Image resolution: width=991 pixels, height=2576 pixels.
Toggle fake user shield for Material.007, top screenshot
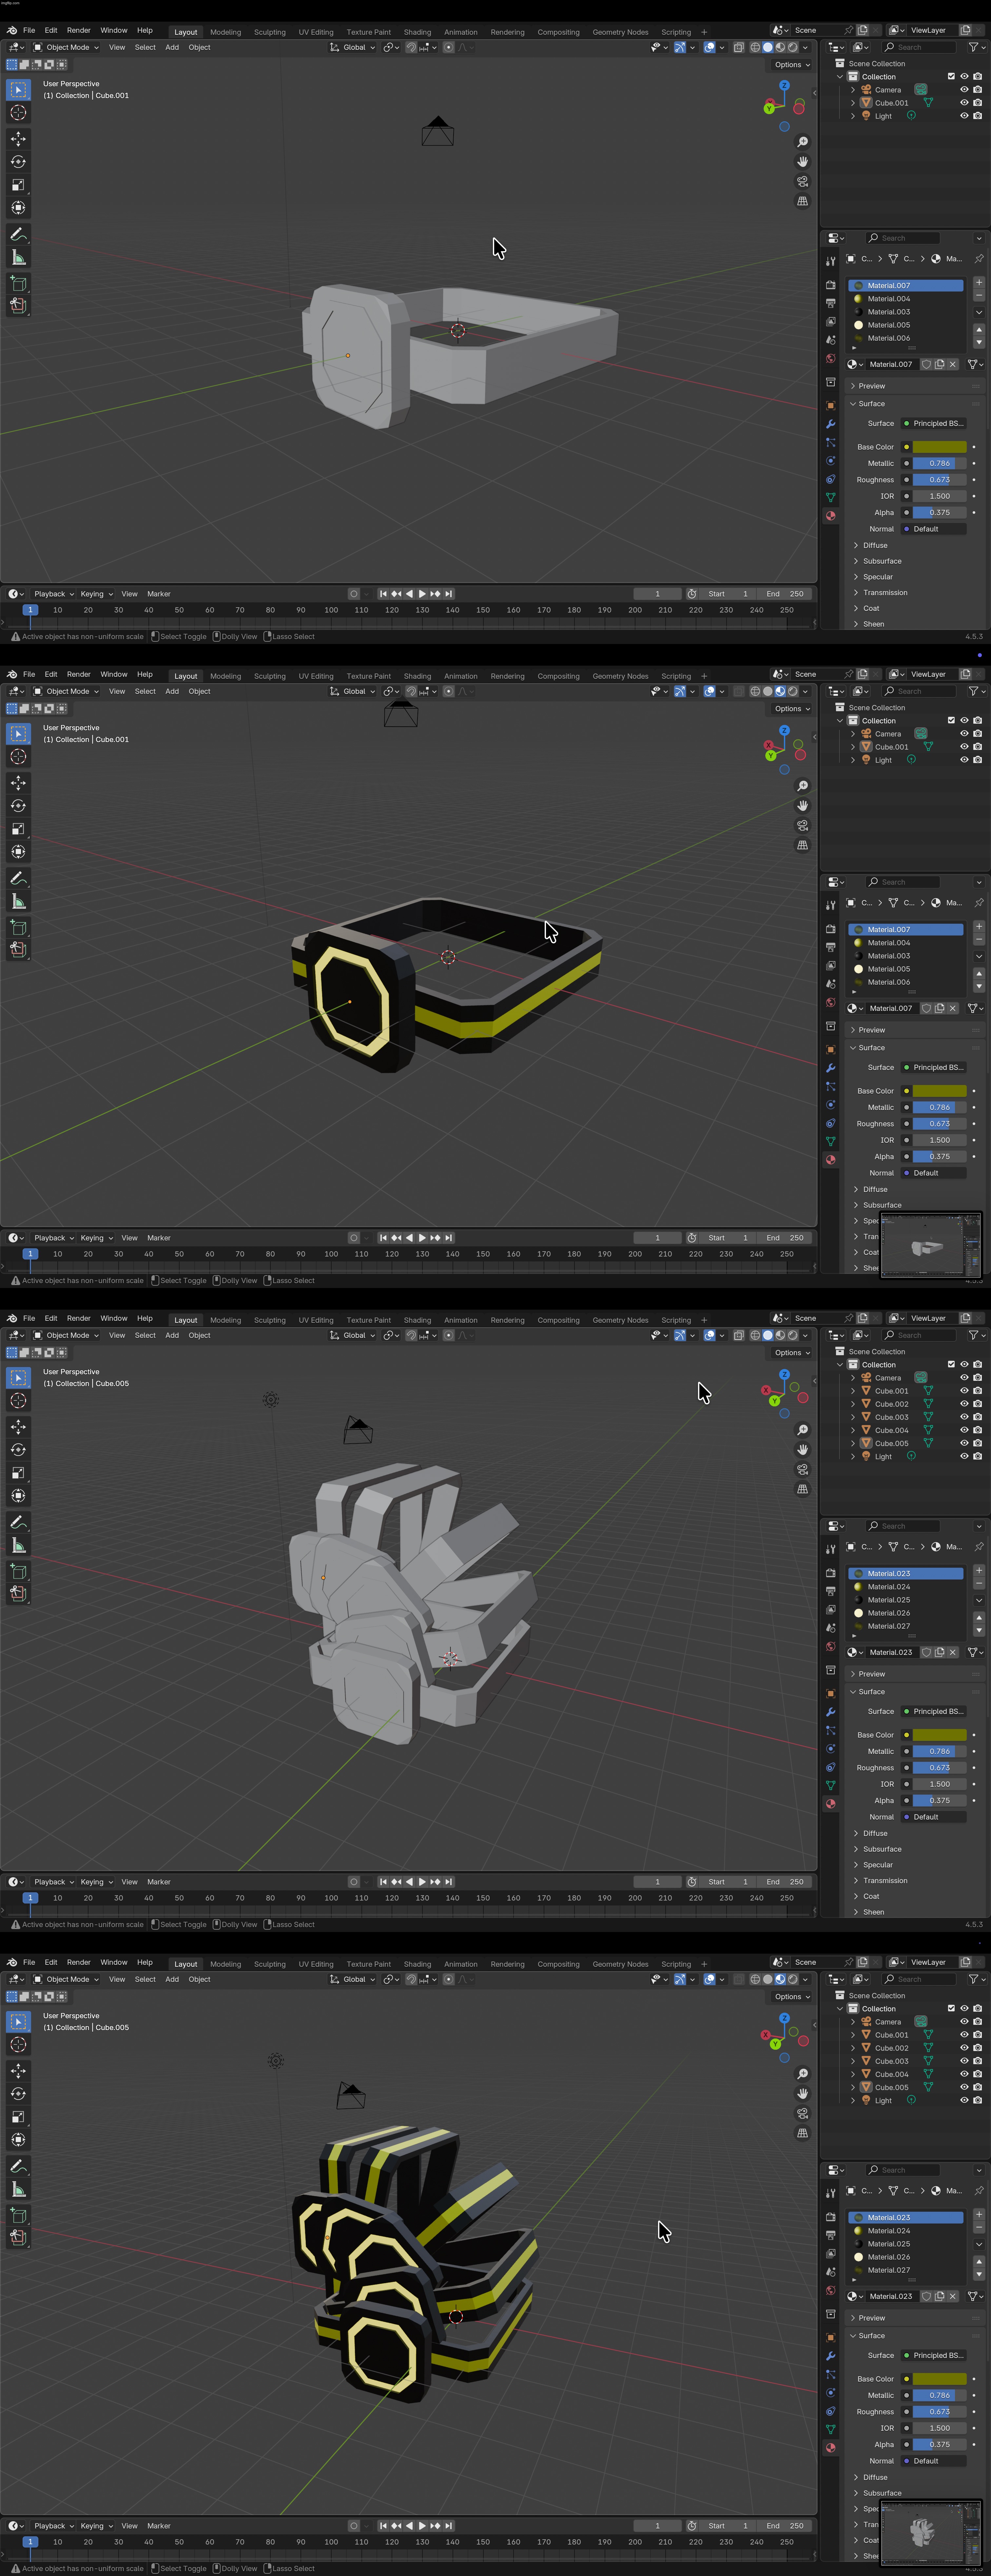tap(926, 364)
